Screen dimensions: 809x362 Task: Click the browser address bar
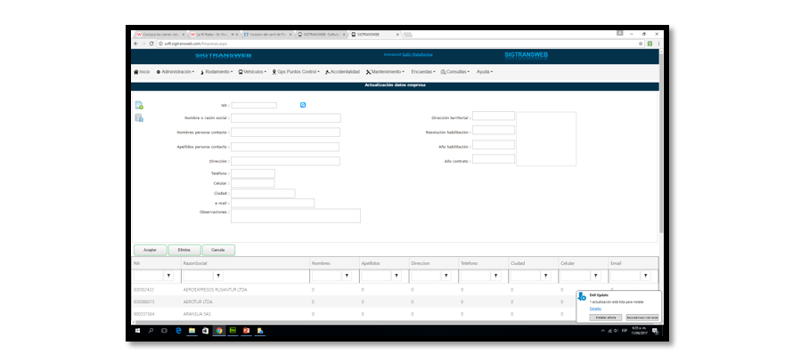(x=395, y=44)
